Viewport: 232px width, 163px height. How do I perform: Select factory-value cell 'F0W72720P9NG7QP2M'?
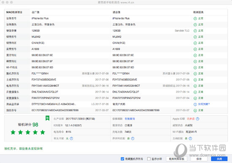46,98
